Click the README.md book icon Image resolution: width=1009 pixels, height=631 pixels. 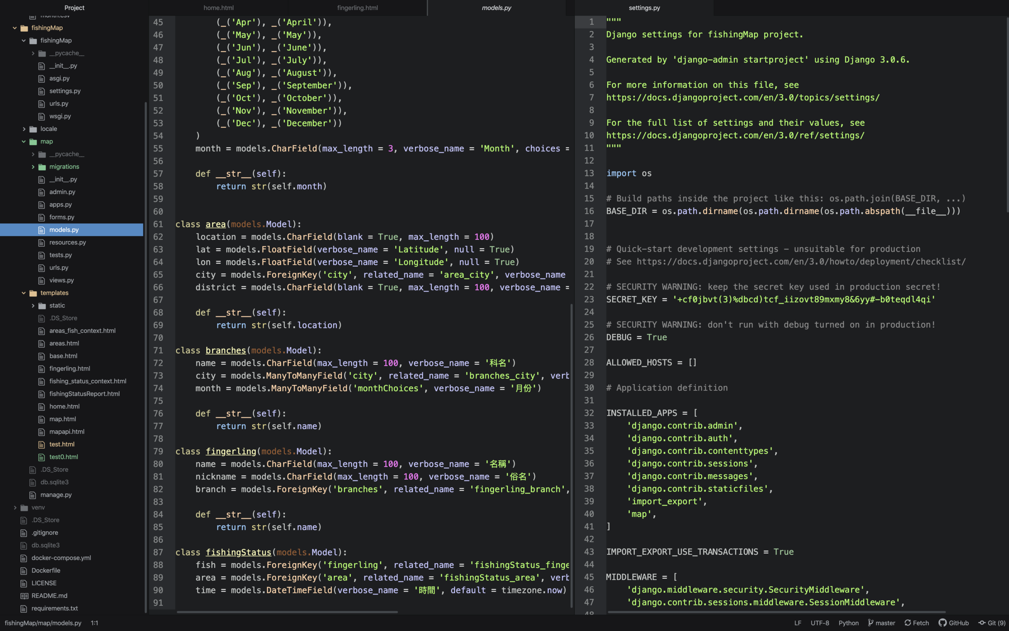coord(24,595)
